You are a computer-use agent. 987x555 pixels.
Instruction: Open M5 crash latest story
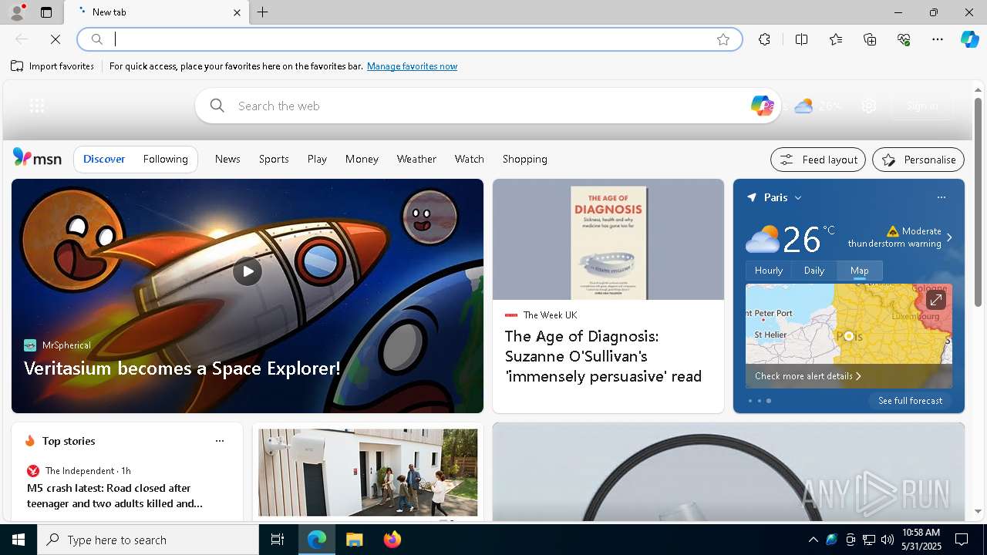115,496
